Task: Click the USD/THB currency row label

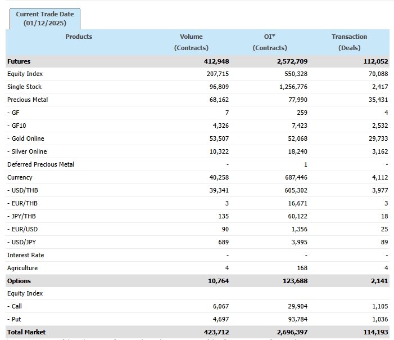Action: (22, 190)
